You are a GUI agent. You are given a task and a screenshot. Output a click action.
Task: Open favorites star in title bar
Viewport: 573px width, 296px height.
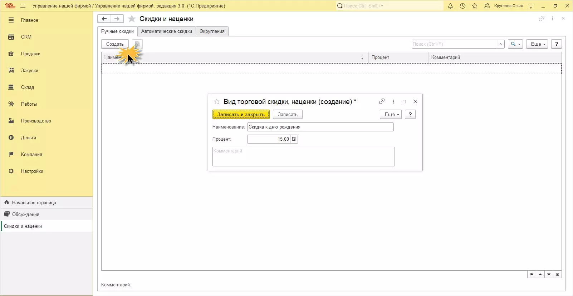(475, 6)
